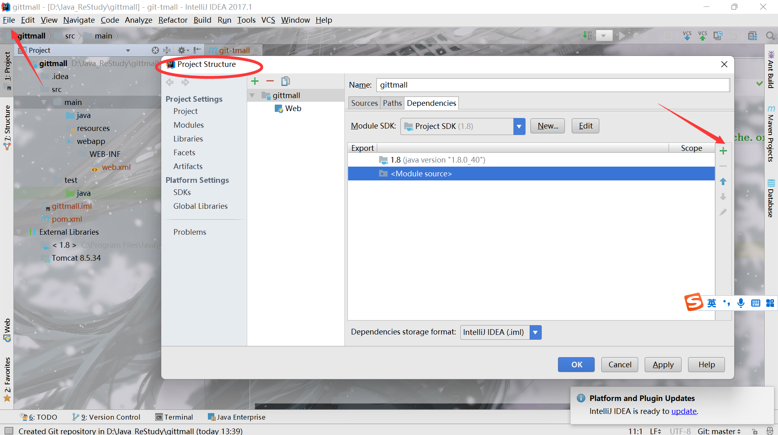Select Artifacts in Project Settings

188,166
